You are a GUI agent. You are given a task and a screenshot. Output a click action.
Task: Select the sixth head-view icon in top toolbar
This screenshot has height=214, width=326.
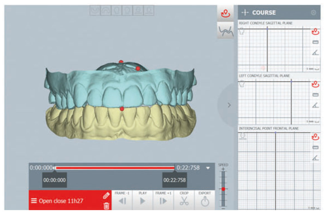pyautogui.click(x=149, y=10)
